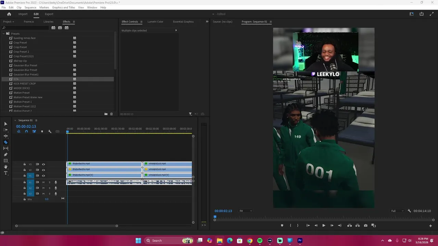This screenshot has height=246, width=438.
Task: Switch to the Essential Graphics tab
Action: pos(183,22)
